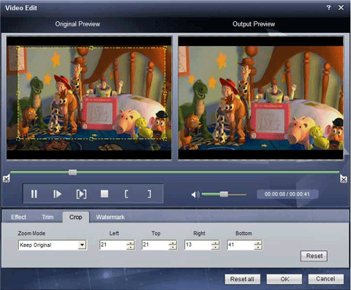This screenshot has height=290, width=351.
Task: Click the left scissors trim marker
Action: coord(7,179)
